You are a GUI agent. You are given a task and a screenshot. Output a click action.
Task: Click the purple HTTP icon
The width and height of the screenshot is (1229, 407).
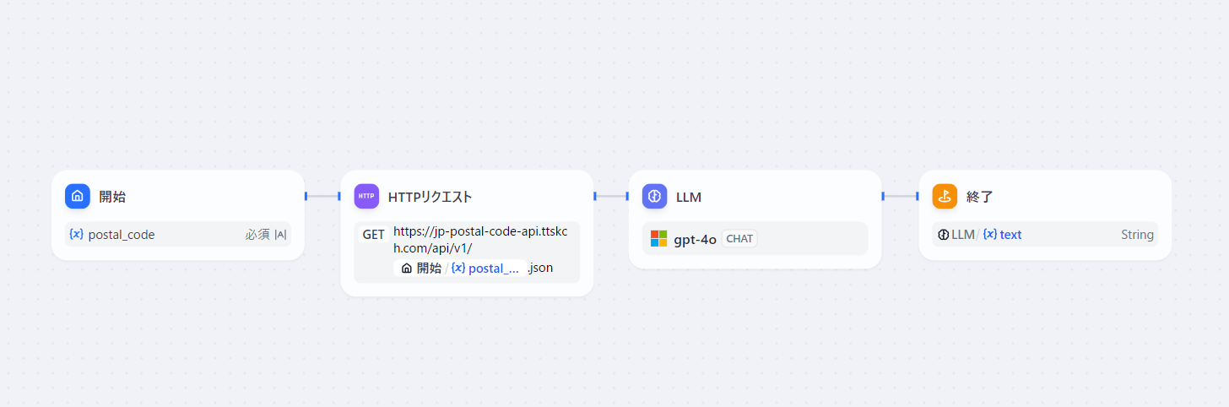(x=366, y=196)
